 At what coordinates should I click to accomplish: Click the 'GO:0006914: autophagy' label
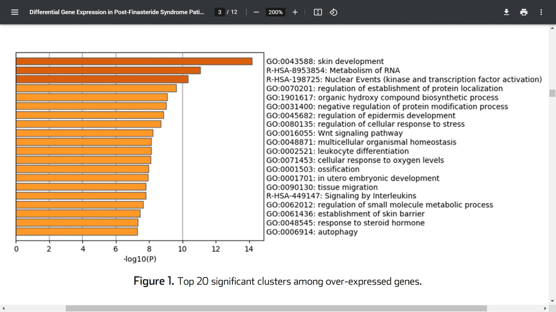312,232
